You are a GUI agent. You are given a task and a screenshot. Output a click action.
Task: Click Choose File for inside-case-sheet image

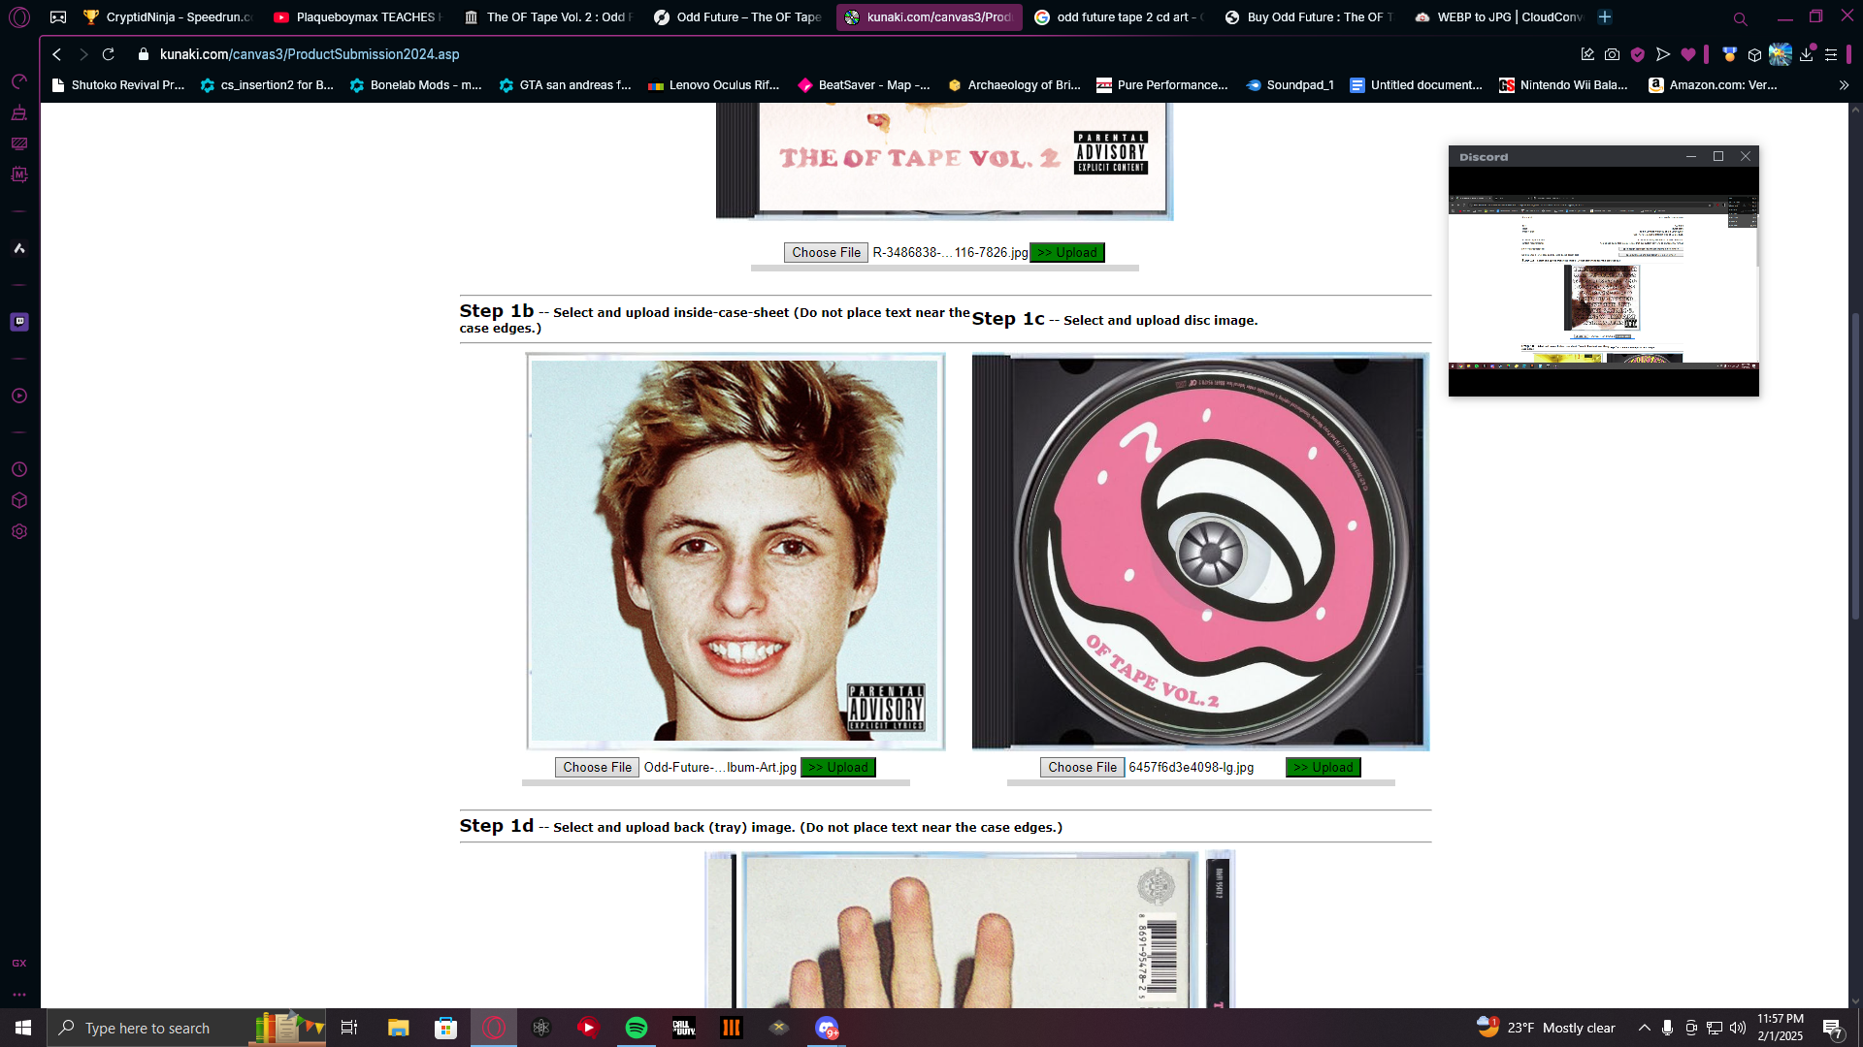tap(597, 767)
